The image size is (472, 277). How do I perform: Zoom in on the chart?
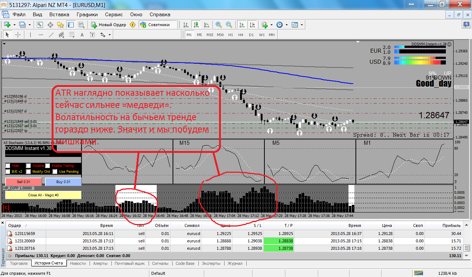coord(219,25)
